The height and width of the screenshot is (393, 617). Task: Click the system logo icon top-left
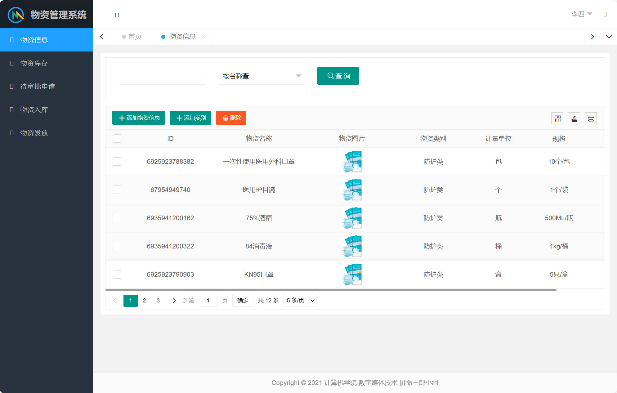[x=16, y=14]
